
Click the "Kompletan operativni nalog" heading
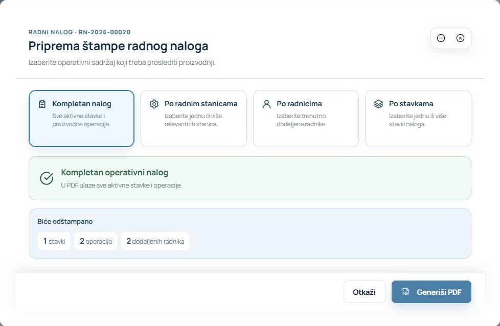coord(115,172)
